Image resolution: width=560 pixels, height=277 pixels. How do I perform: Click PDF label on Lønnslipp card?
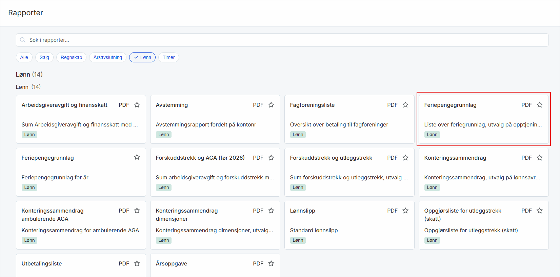click(393, 211)
